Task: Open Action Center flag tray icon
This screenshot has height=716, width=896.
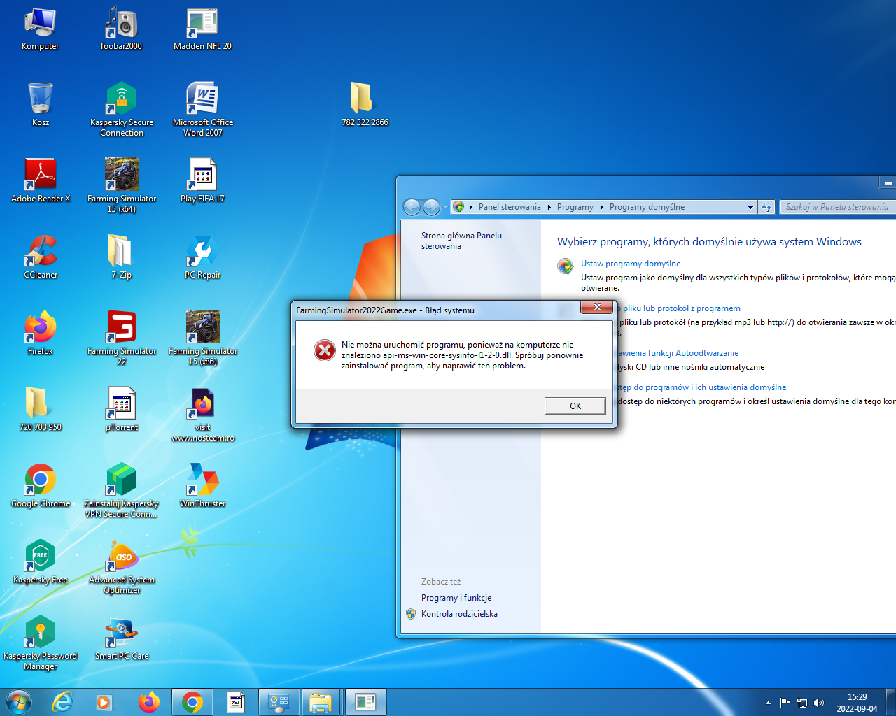Action: coord(785,703)
